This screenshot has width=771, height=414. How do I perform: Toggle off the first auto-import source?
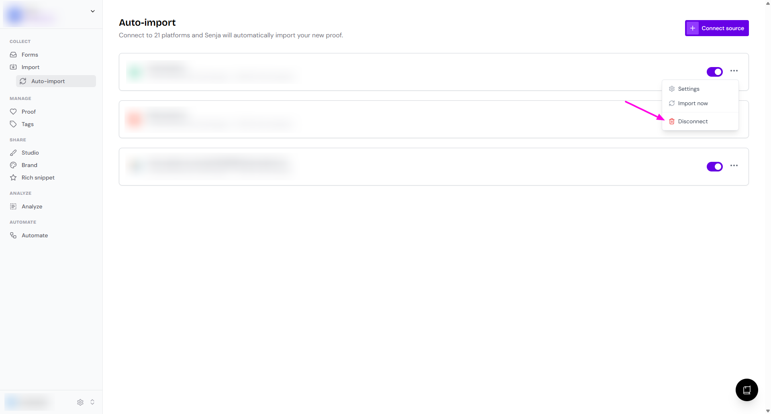coord(714,71)
